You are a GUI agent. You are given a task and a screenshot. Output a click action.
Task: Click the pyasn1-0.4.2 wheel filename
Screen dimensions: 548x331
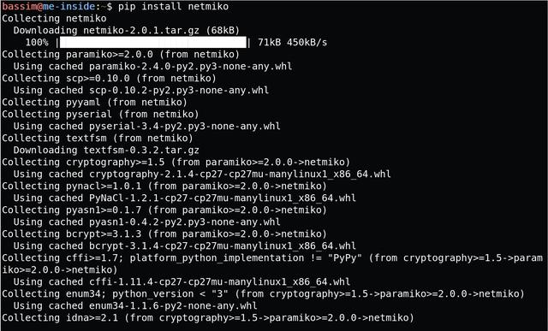pos(185,222)
